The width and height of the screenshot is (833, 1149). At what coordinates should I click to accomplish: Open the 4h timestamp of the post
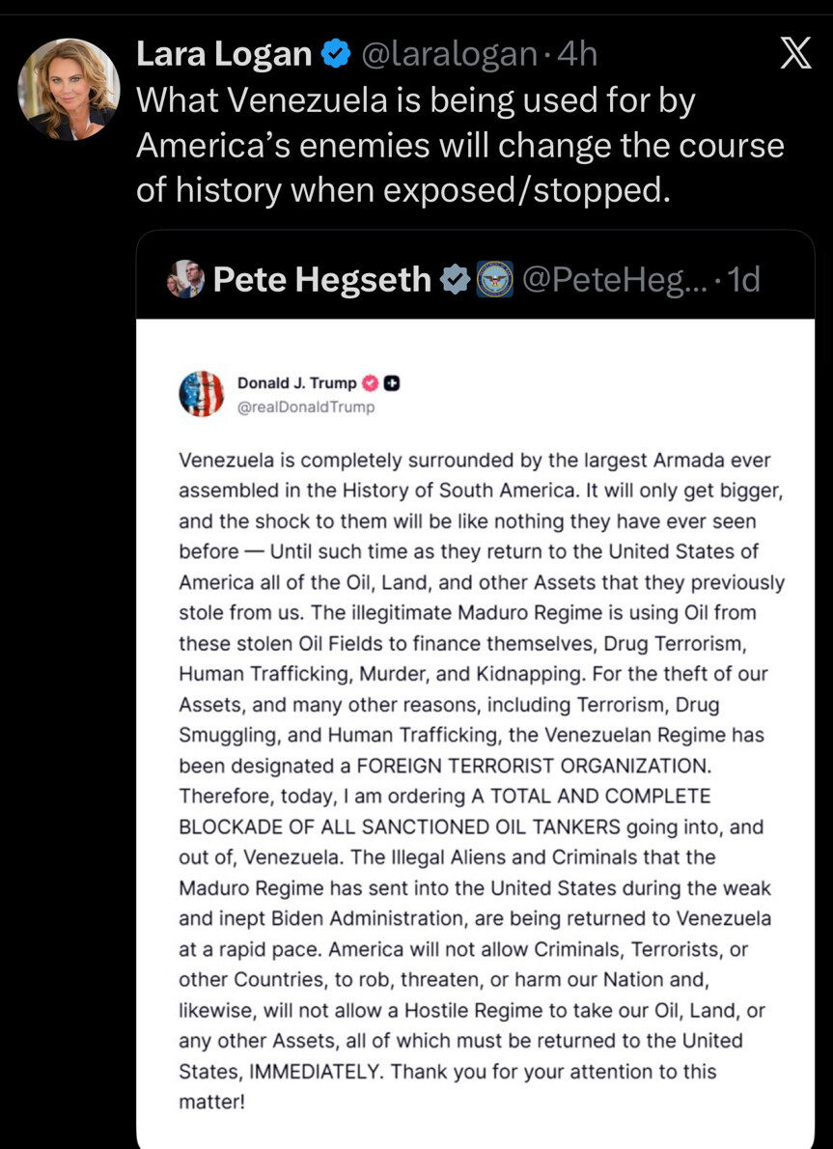578,55
